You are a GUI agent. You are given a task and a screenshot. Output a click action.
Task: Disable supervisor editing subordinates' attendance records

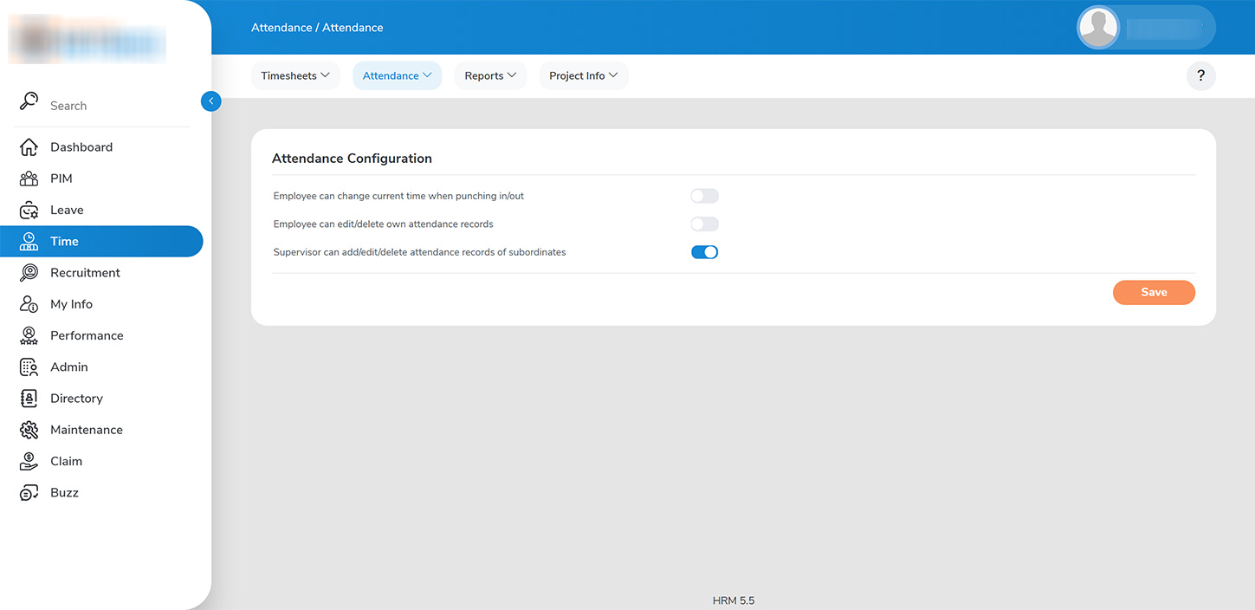pos(704,252)
